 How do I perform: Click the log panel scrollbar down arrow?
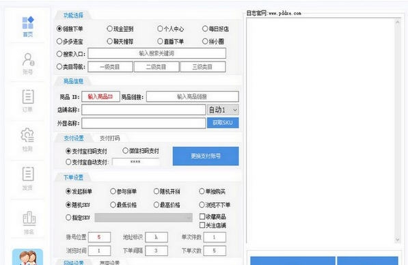pos(397,240)
